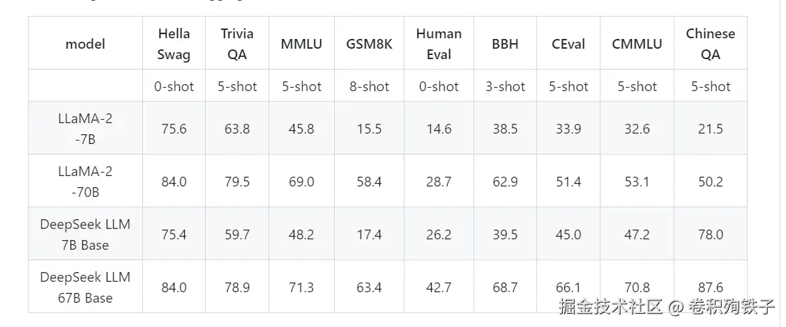Click the ChineseQA column header

tap(710, 44)
